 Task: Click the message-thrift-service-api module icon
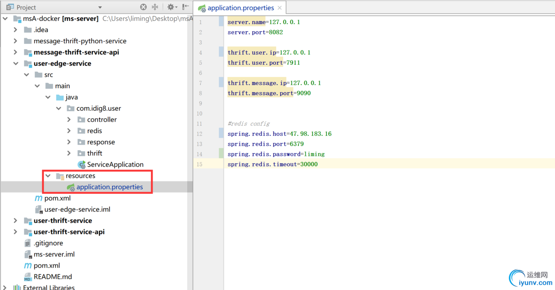[x=28, y=52]
